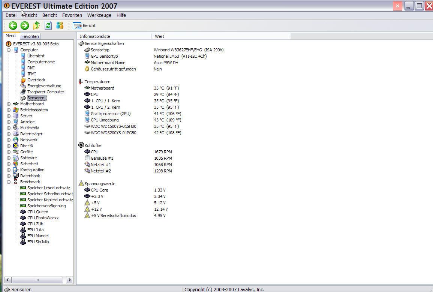Viewport: 433px width, 292px height.
Task: Open Speicherverzögerung latency benchmark
Action: pos(46,206)
